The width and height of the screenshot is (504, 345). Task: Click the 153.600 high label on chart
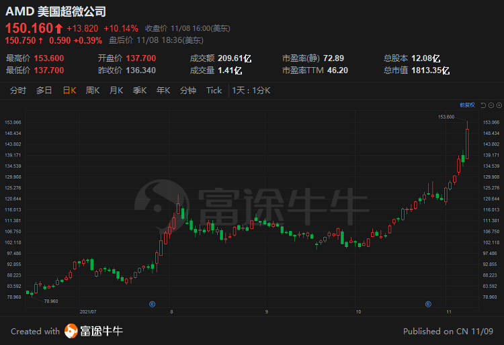[446, 117]
